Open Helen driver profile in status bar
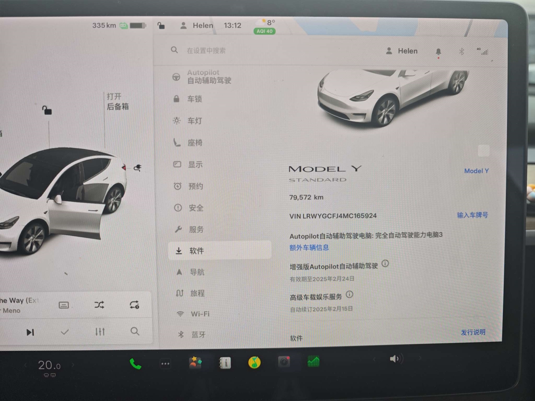This screenshot has height=401, width=535. (196, 25)
